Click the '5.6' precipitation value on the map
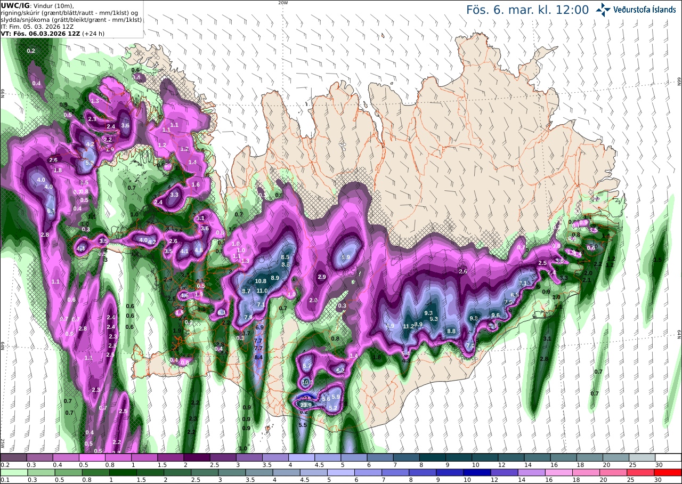 [x=326, y=399]
